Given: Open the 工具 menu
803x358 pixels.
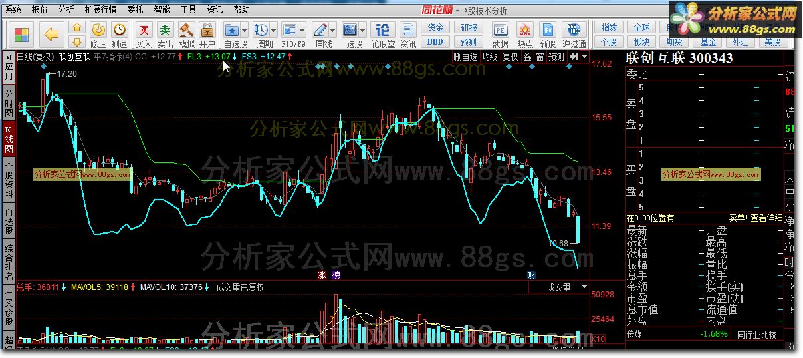Looking at the screenshot, I should point(189,9).
